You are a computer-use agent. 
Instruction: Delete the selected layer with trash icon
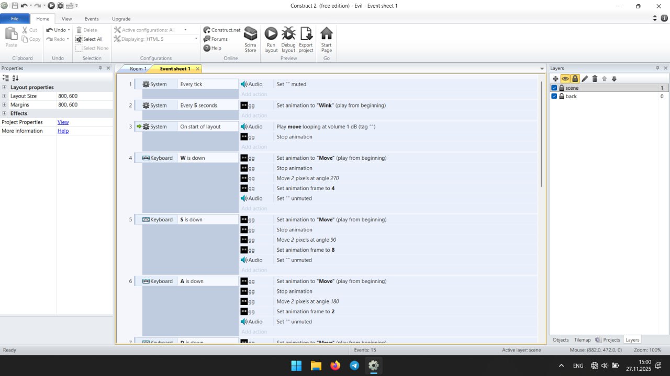tap(595, 79)
